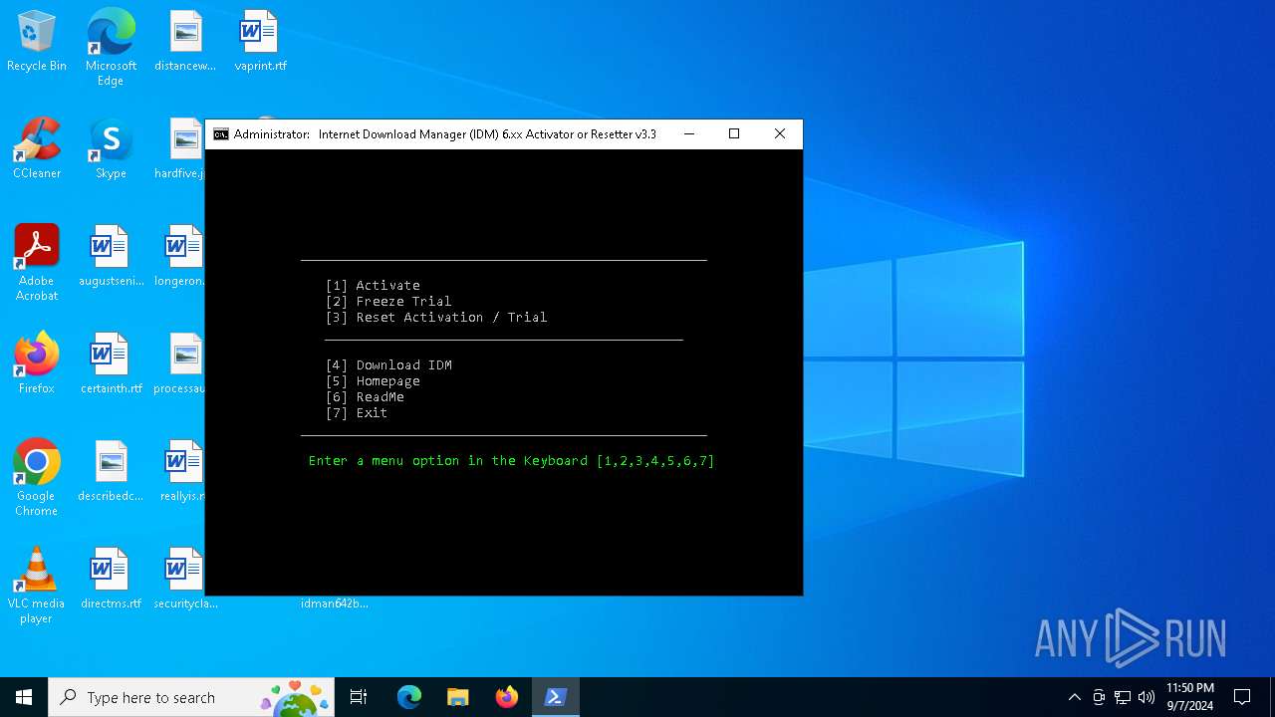Screen dimensions: 1275x717
Task: Click the green keyboard option prompt
Action: pos(511,461)
